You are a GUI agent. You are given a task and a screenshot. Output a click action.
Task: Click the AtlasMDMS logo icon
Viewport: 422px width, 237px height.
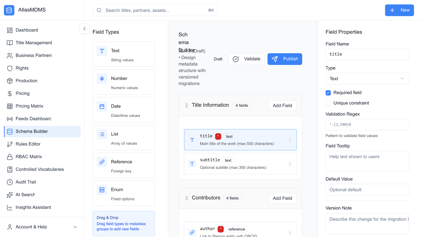(x=9, y=10)
